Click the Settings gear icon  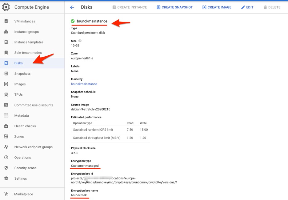pyautogui.click(x=6, y=178)
